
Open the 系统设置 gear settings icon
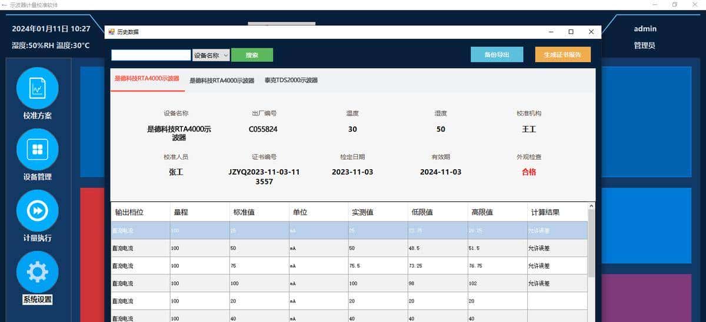click(x=38, y=271)
